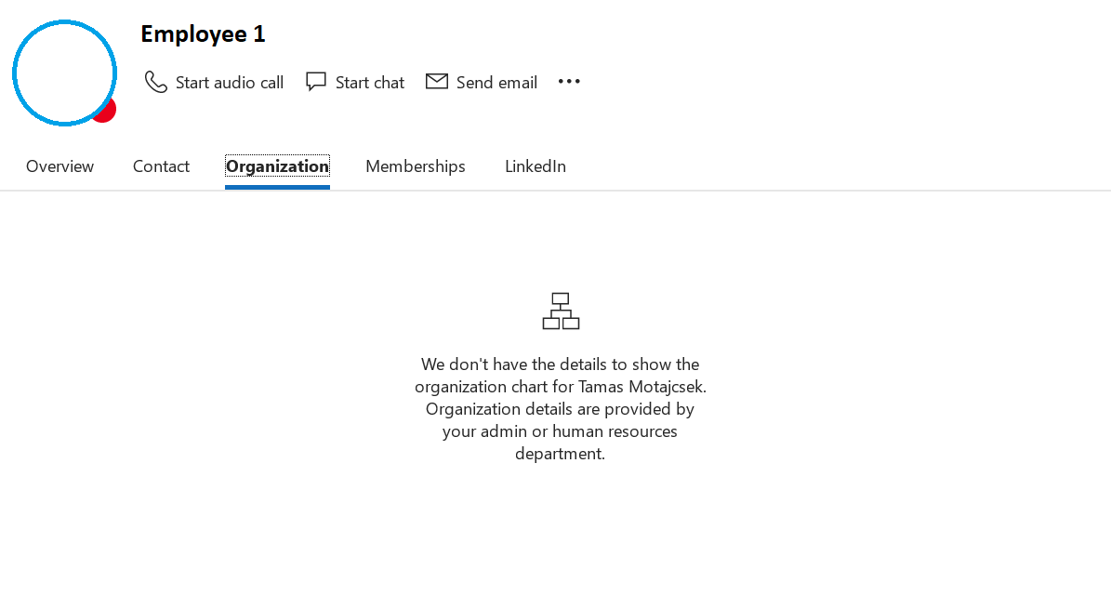Click the Employee 1 name heading
1111x609 pixels.
click(x=203, y=34)
